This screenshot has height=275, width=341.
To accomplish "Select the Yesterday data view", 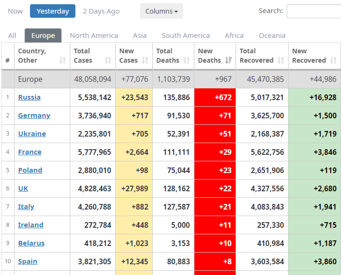I will (52, 11).
